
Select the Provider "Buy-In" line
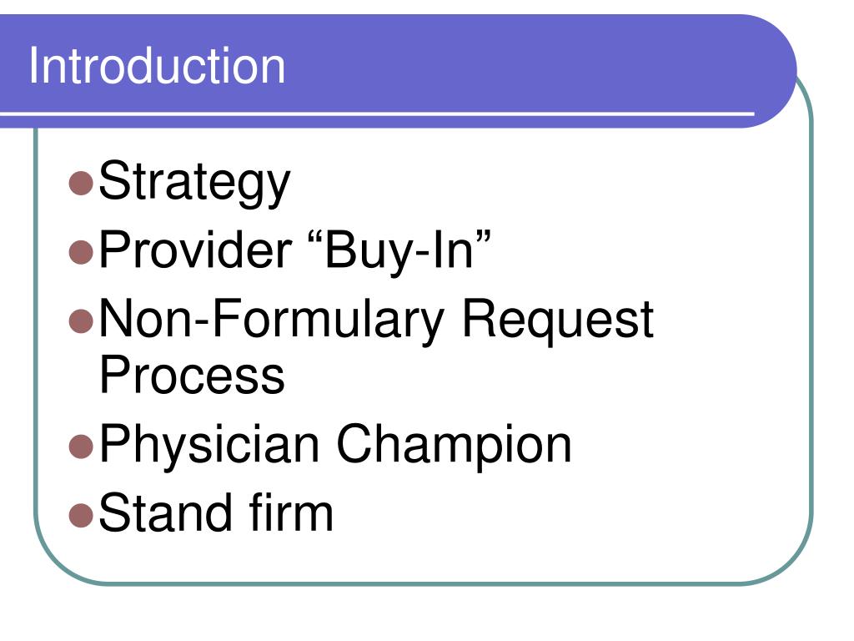point(294,251)
